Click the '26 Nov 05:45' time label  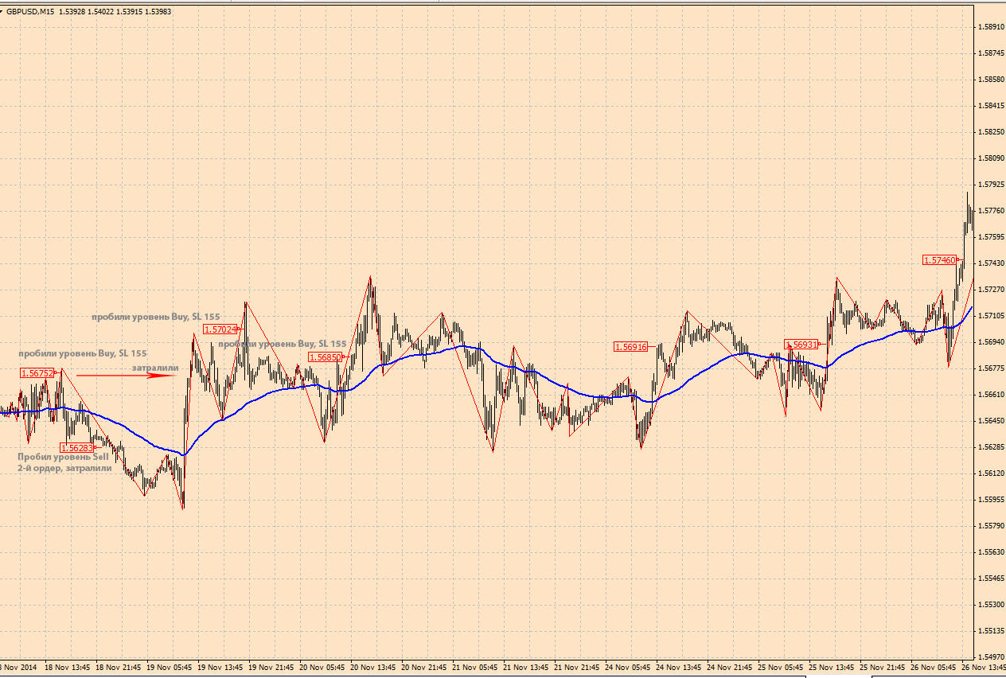tap(934, 667)
